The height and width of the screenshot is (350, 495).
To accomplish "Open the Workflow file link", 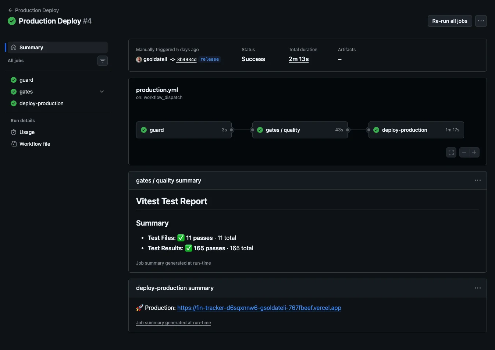I will tap(58, 144).
